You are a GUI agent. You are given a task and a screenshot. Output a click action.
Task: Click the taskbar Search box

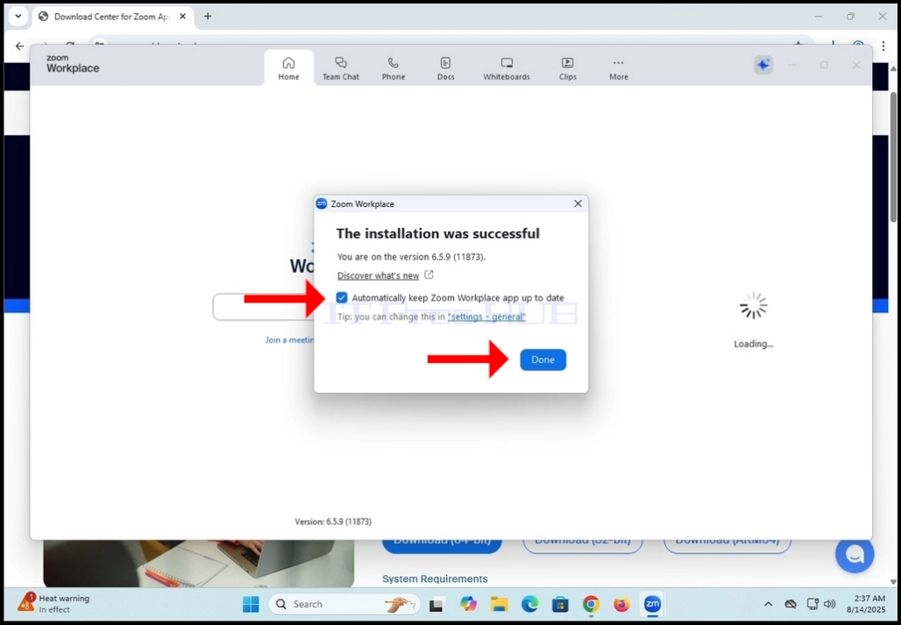click(x=344, y=604)
